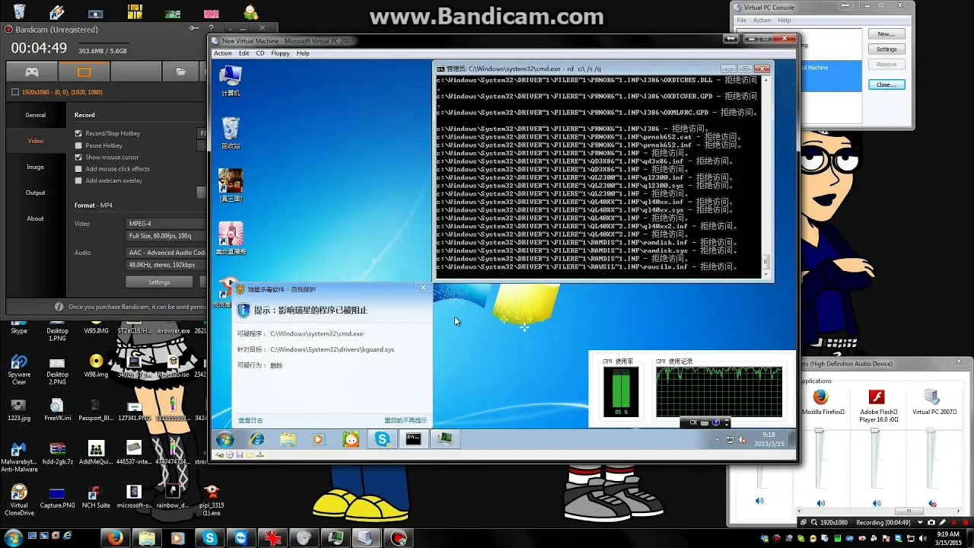Click Settings in Virtual PC Console
Viewport: 974px width, 548px height.
point(886,49)
